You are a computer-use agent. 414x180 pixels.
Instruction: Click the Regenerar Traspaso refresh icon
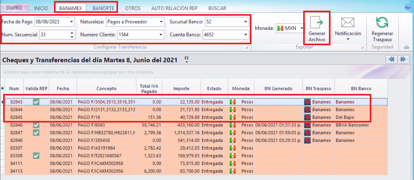pos(382,23)
